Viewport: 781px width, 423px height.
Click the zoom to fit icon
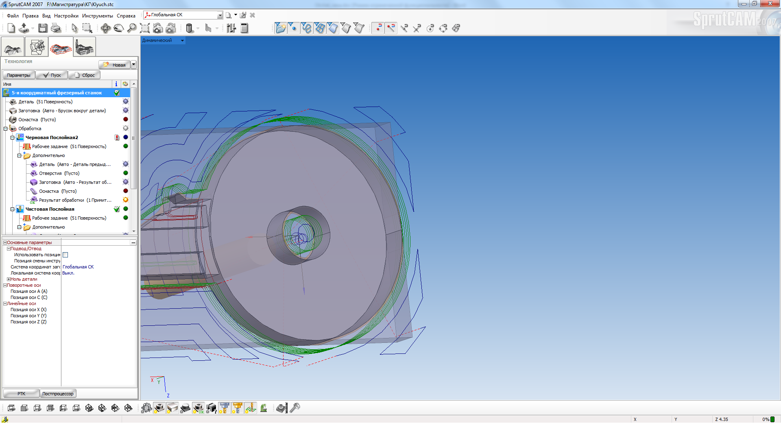(x=145, y=28)
